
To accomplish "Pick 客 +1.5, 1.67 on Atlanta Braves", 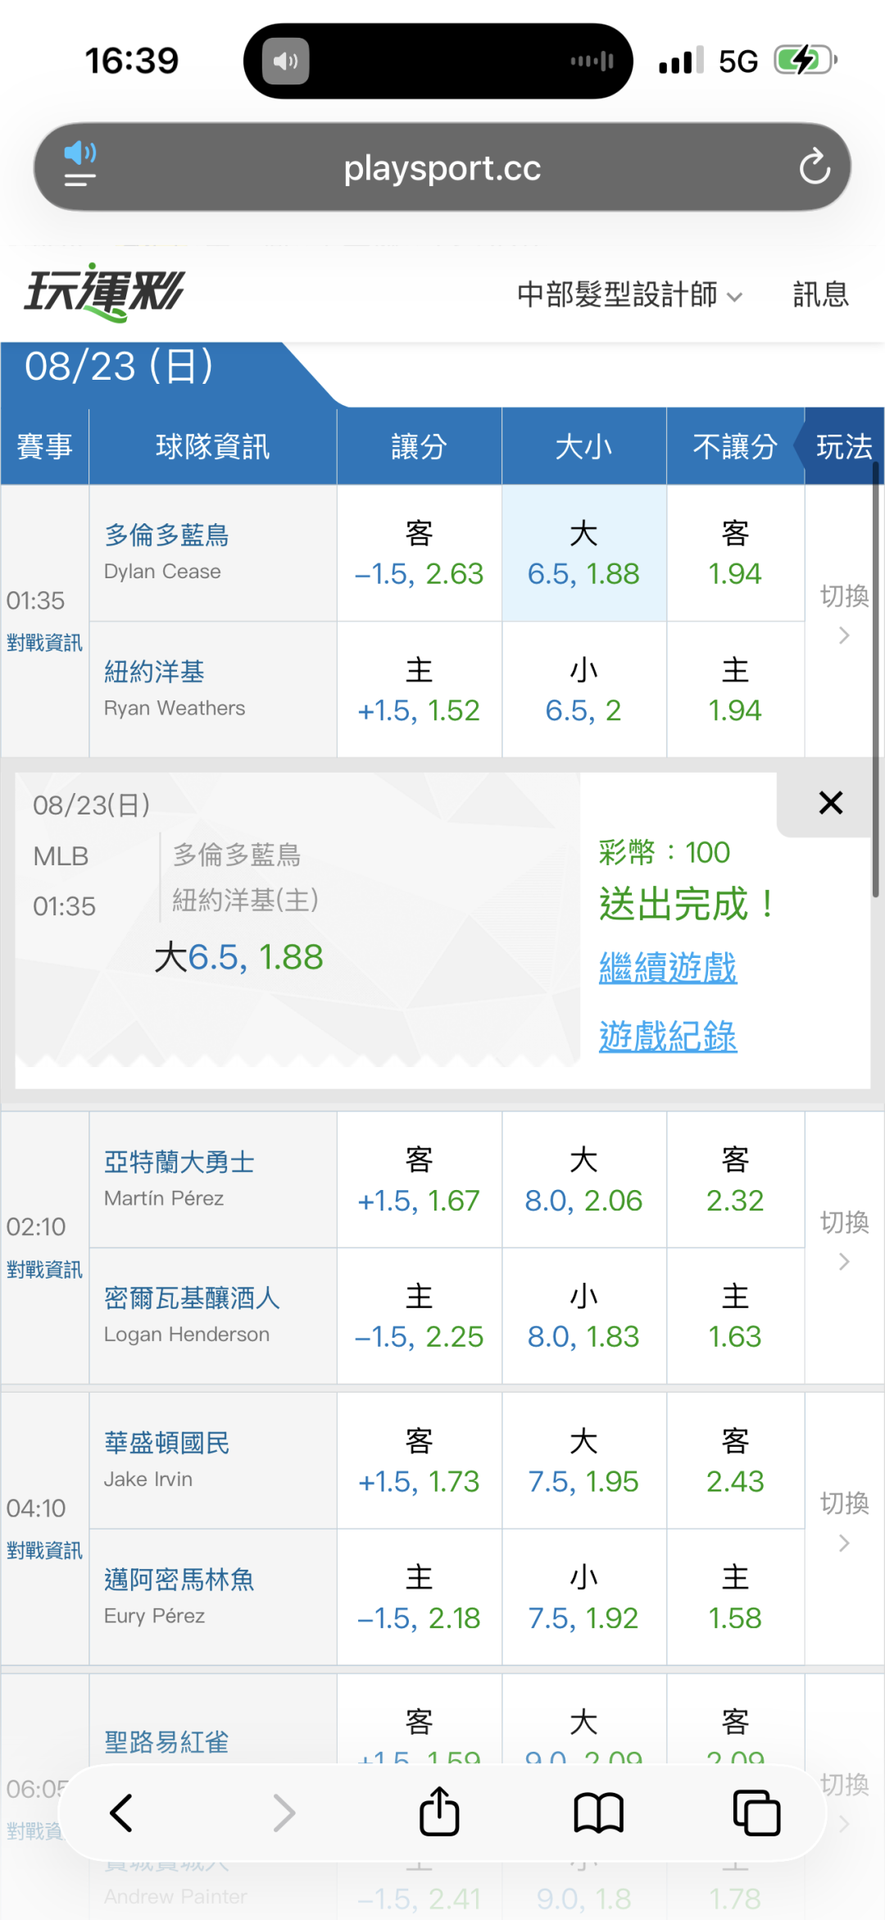I will [419, 1180].
